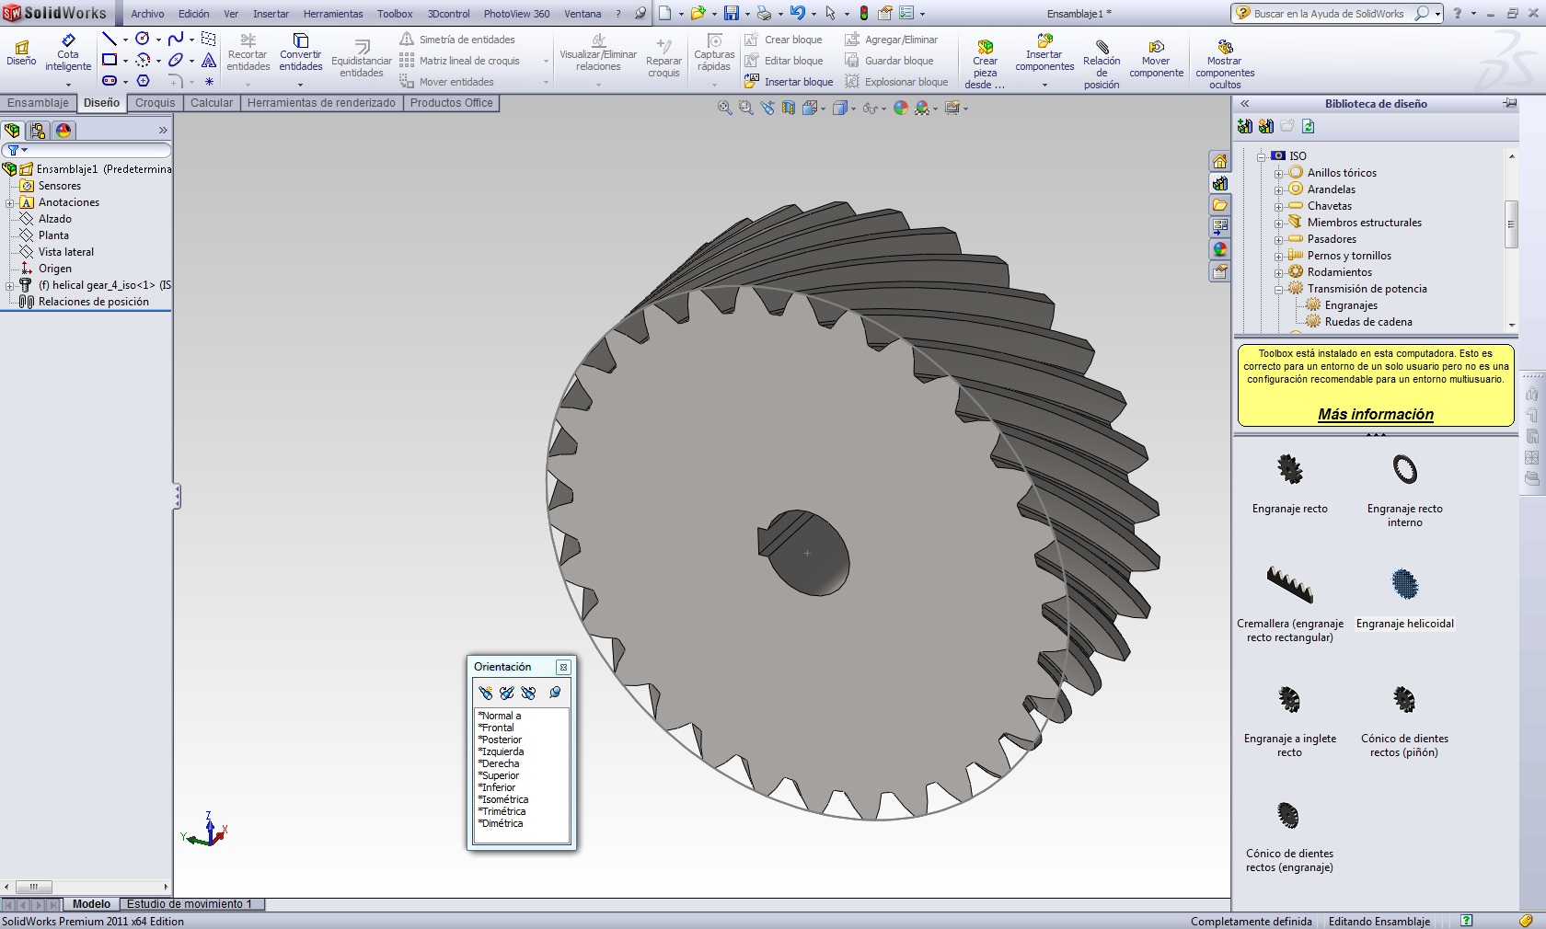The width and height of the screenshot is (1546, 929).
Task: Click the Zoom to fit icon
Action: point(724,109)
